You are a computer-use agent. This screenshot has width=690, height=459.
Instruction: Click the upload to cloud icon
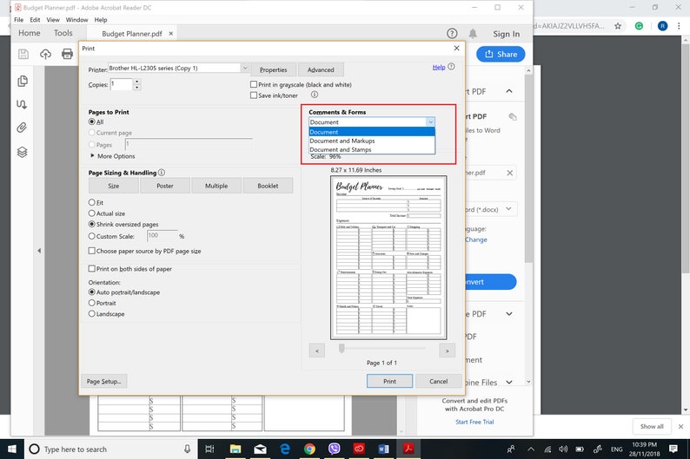(45, 54)
